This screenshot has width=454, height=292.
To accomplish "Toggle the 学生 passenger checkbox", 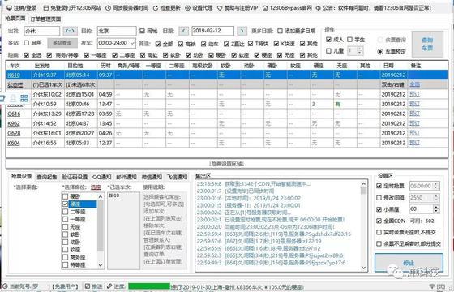I will coord(349,40).
